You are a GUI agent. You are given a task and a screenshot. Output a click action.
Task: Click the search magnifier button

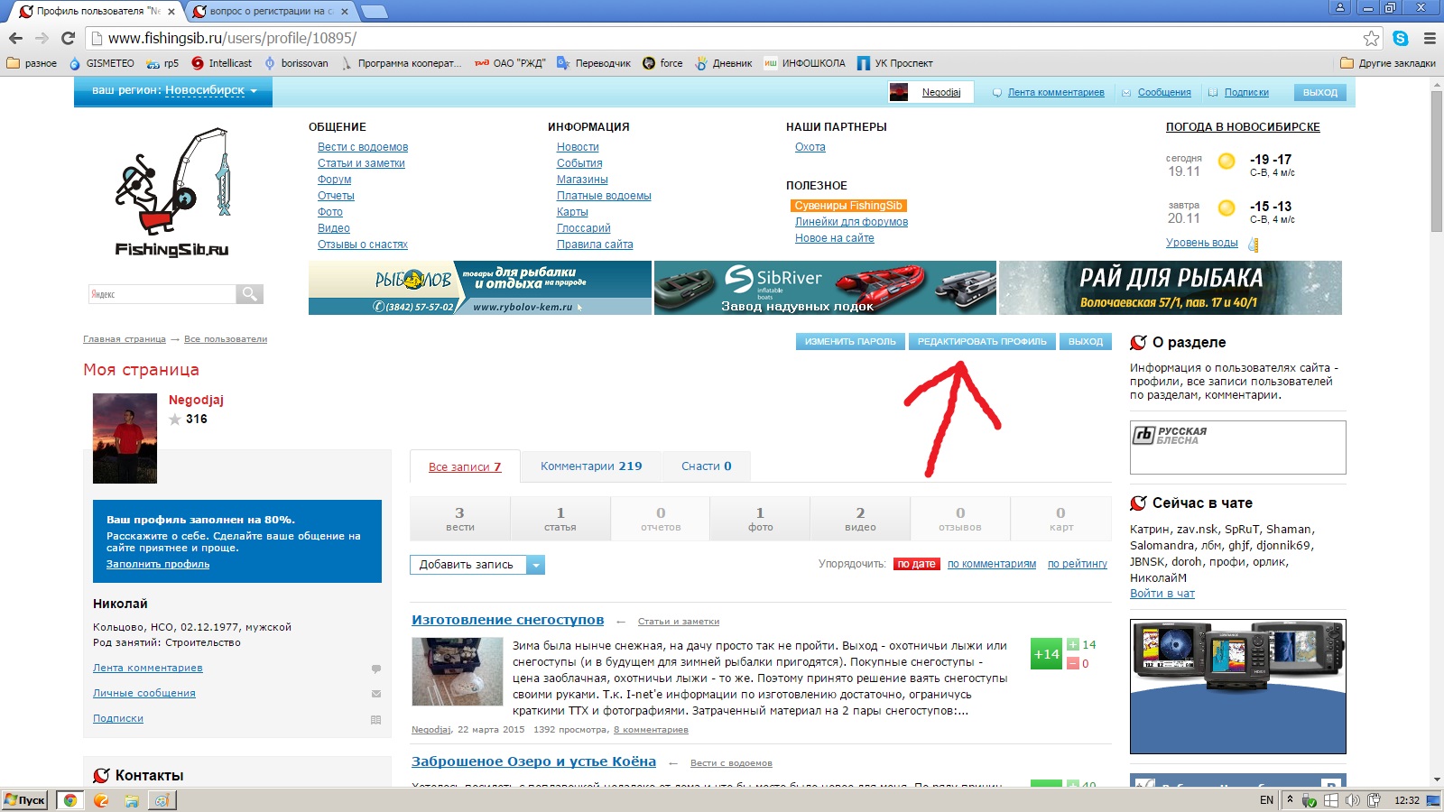click(249, 294)
